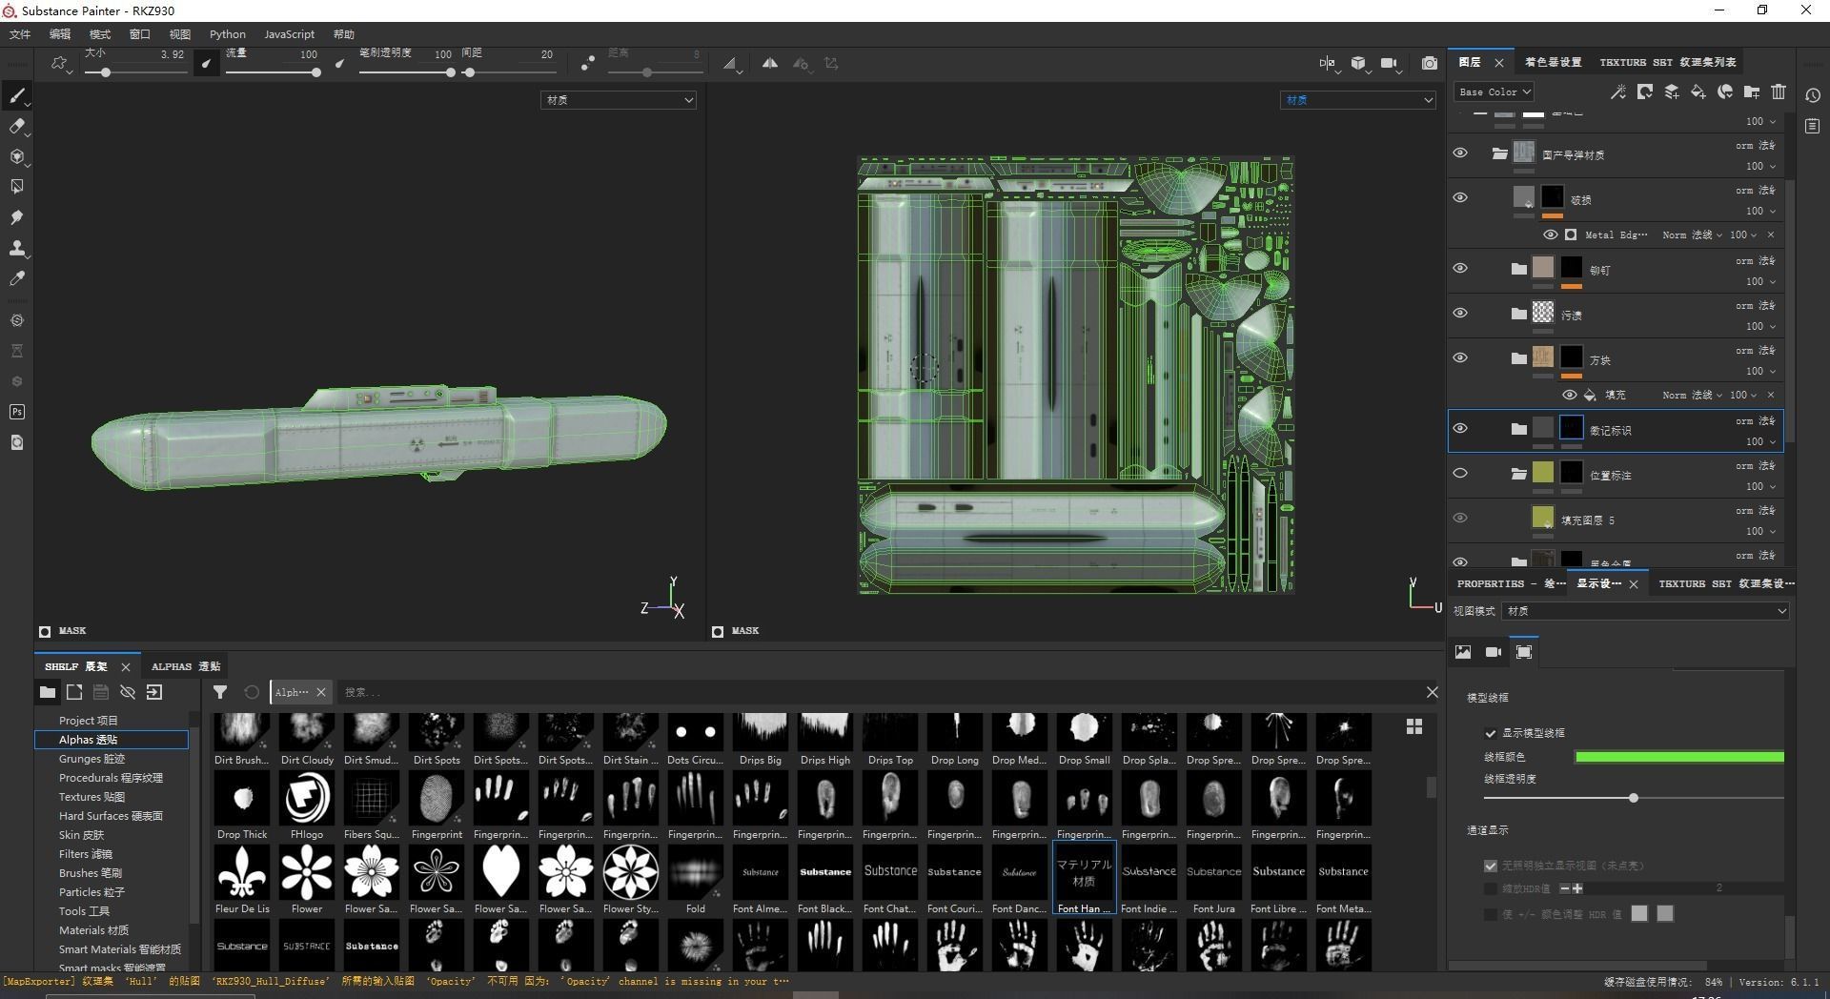Image resolution: width=1830 pixels, height=999 pixels.
Task: Select the Smudge tool
Action: 17,217
